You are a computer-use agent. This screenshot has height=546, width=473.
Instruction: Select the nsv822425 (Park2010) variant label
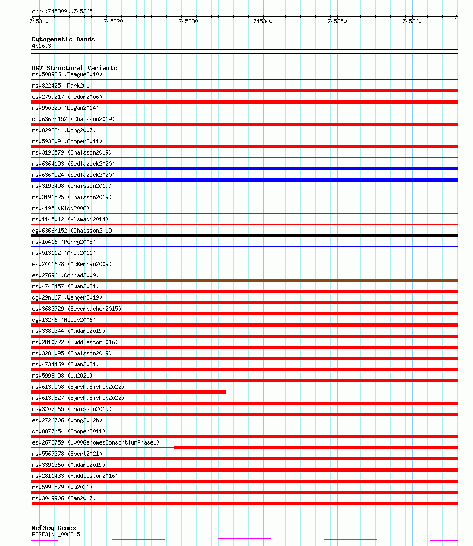click(64, 86)
